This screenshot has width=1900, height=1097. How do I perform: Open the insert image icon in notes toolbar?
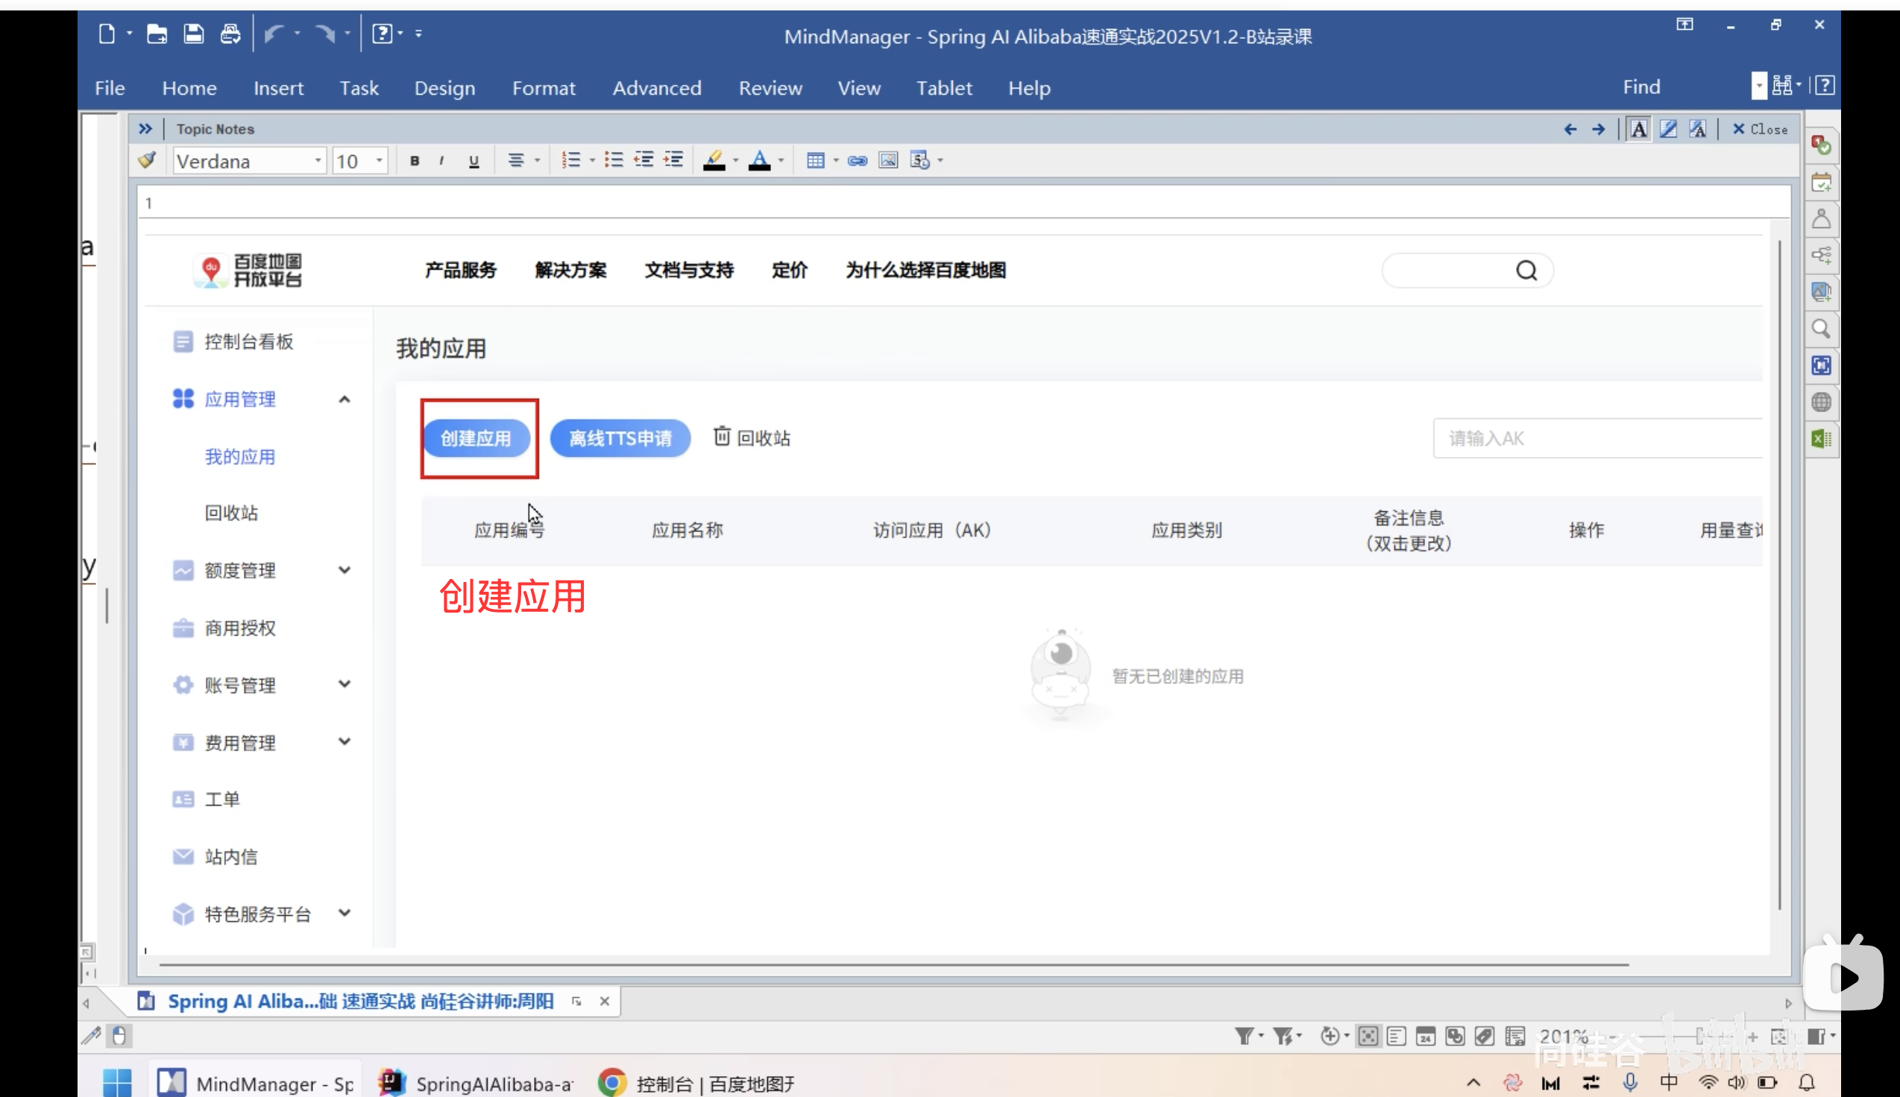coord(889,159)
